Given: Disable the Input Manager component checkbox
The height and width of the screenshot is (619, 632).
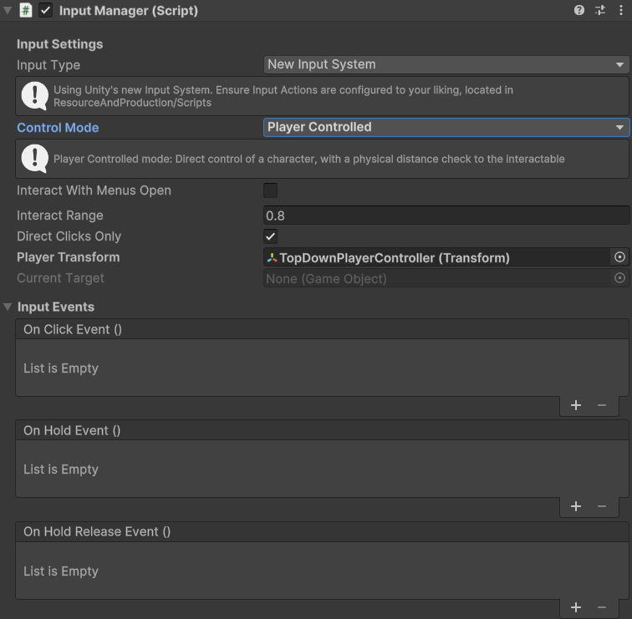Looking at the screenshot, I should (x=46, y=11).
